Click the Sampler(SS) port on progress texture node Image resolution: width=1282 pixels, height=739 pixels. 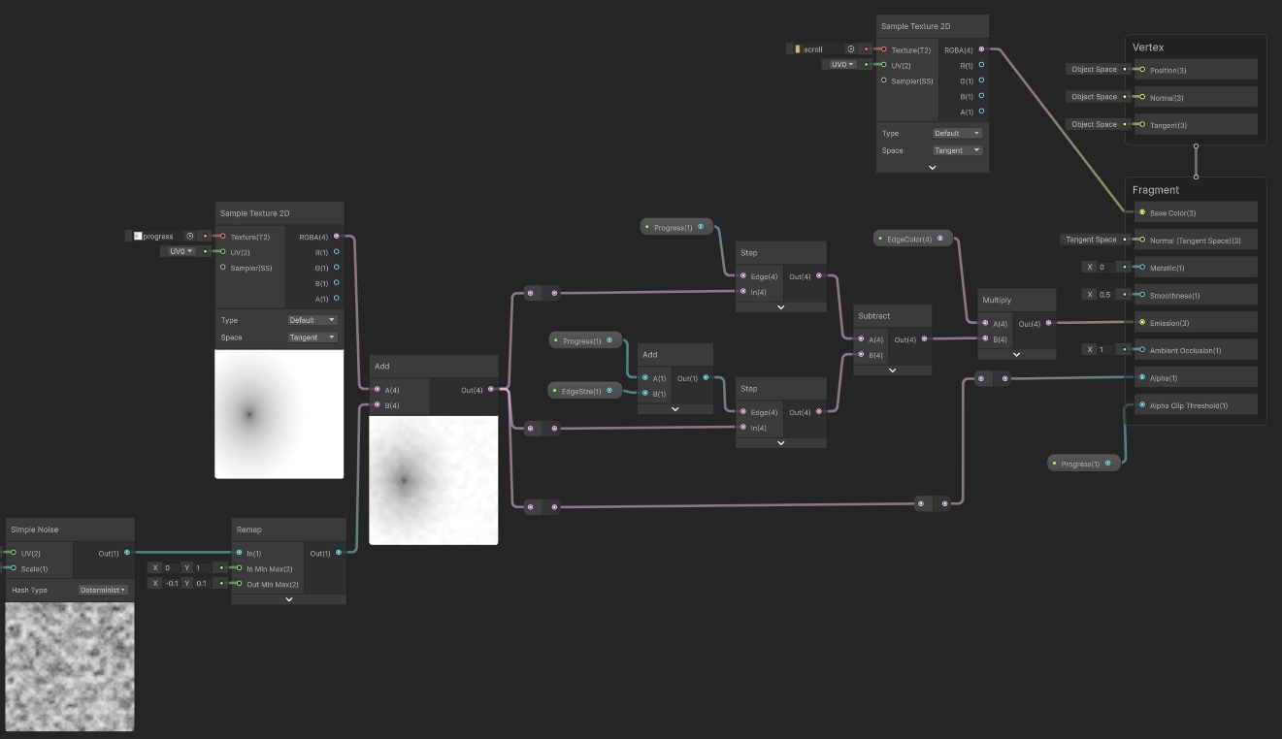(x=223, y=268)
